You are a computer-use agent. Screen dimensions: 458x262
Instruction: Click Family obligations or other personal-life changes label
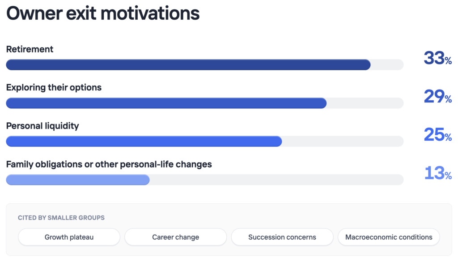tap(109, 164)
